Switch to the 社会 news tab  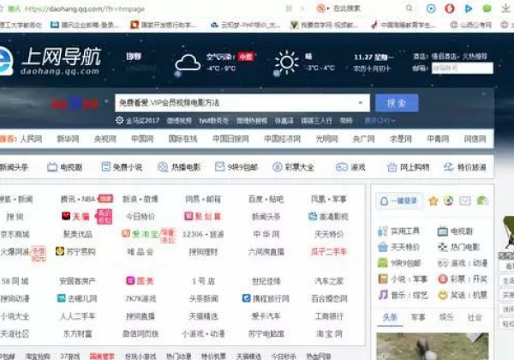point(475,317)
